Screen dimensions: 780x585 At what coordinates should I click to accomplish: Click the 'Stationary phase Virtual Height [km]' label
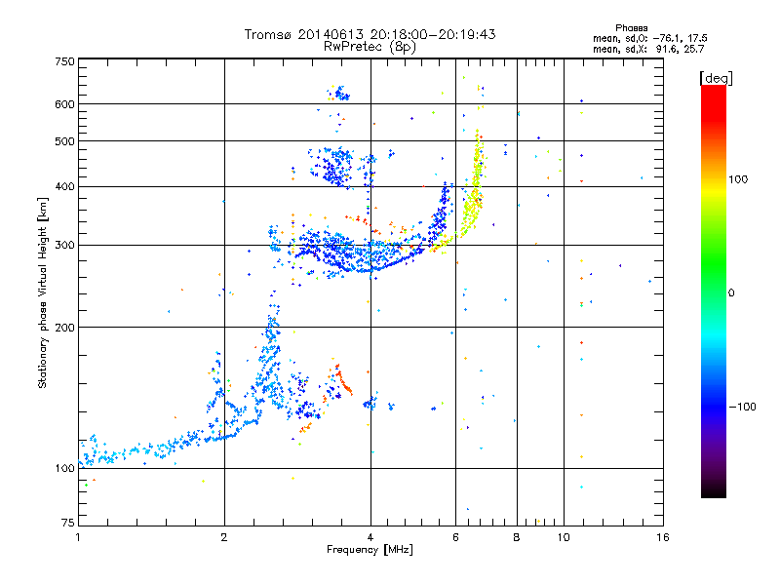pyautogui.click(x=43, y=293)
